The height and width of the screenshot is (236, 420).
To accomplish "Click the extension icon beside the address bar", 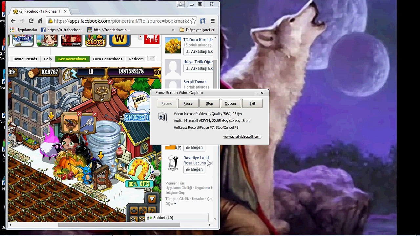I will [202, 21].
